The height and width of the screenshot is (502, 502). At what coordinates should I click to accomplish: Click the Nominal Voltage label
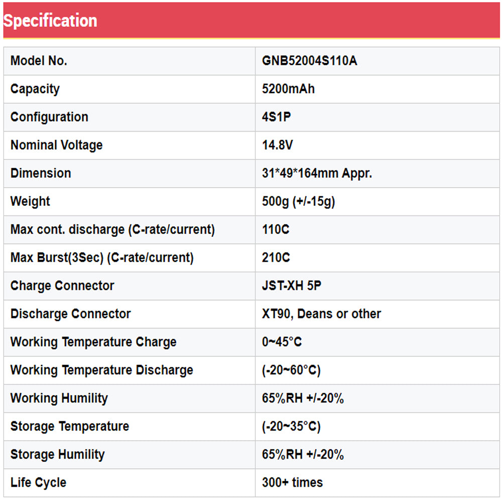coord(56,146)
